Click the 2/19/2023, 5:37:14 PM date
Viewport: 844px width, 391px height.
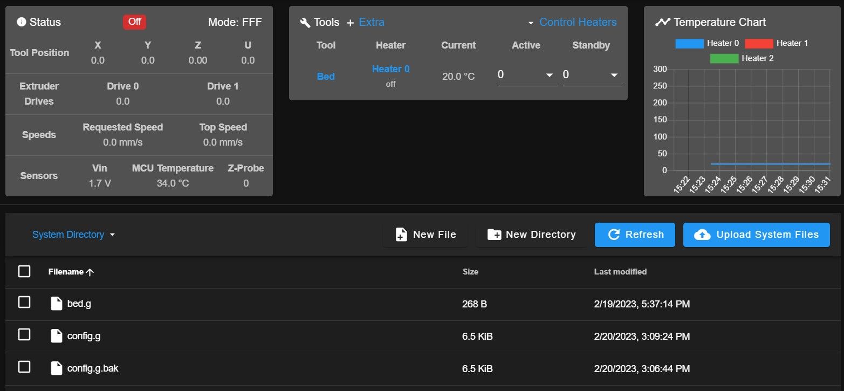pos(642,304)
